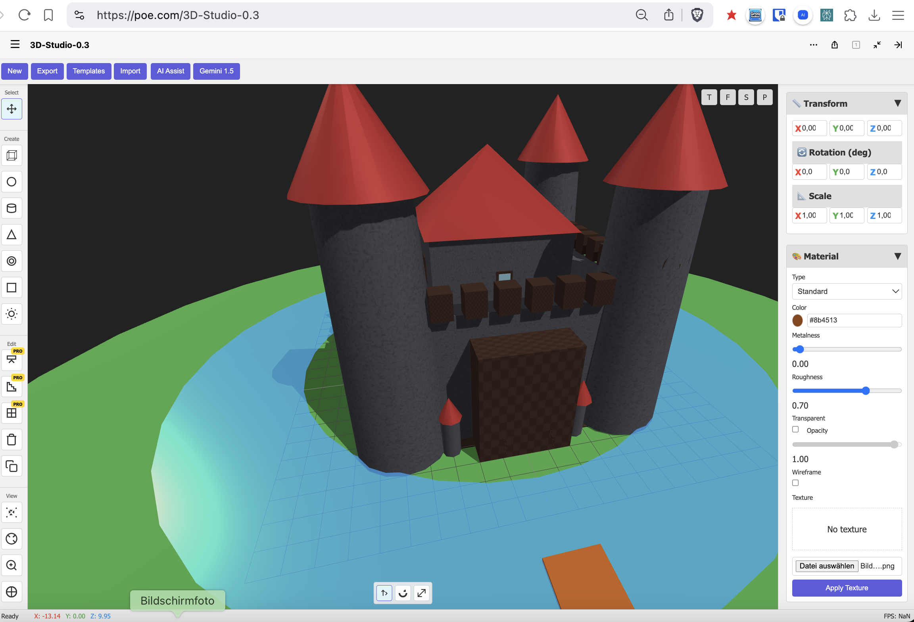Open the material Type dropdown
914x622 pixels.
847,291
